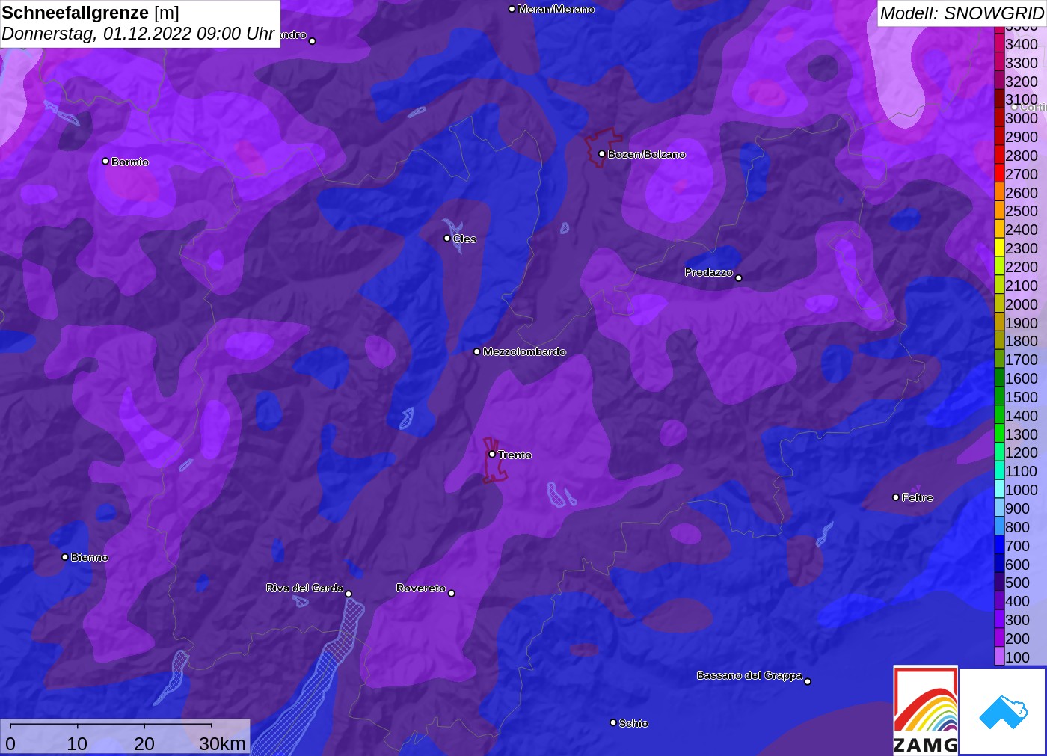
Task: Click the Bormio location dot
Action: click(105, 161)
